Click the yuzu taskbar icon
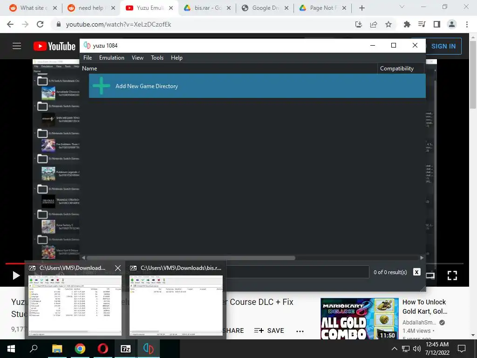The height and width of the screenshot is (358, 477). [149, 349]
